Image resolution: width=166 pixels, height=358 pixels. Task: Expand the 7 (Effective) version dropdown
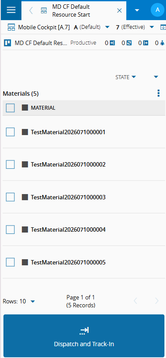tap(152, 27)
